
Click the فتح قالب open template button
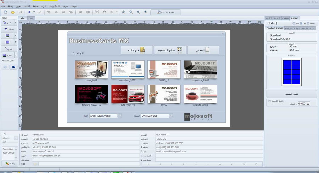click(x=136, y=50)
